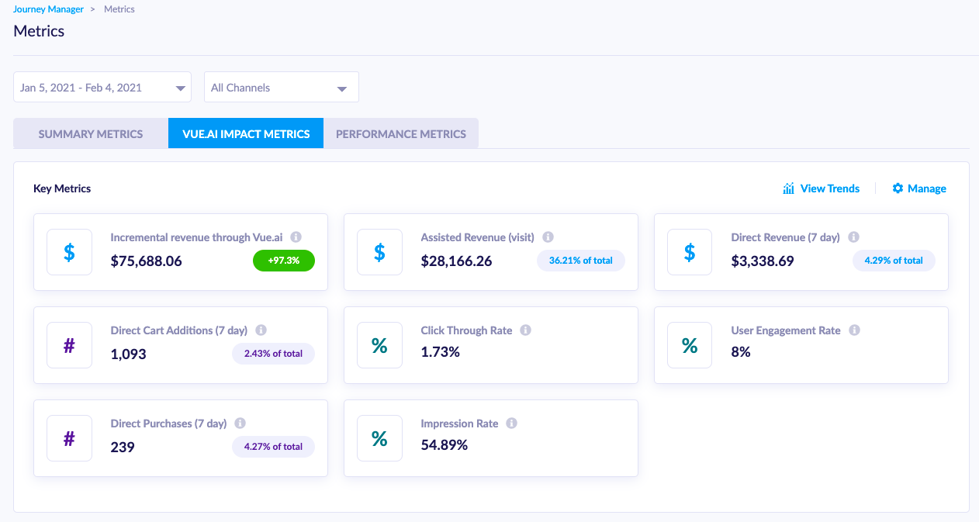This screenshot has height=522, width=979.
Task: Open info tooltip for Direct Cart Additions
Action: click(x=261, y=330)
